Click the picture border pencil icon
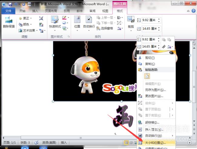The height and width of the screenshot is (149, 197). [65, 17]
